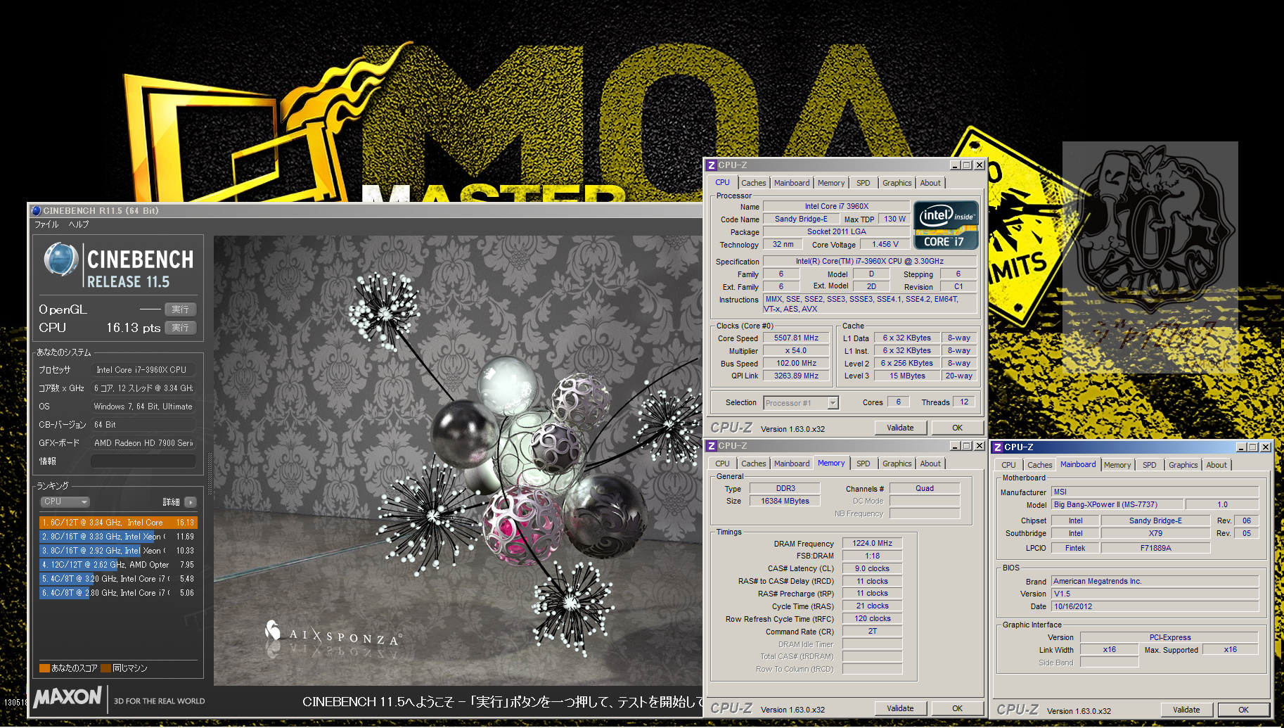1284x728 pixels.
Task: Click the BIOS Brand American Megatrends field
Action: [x=1155, y=582]
